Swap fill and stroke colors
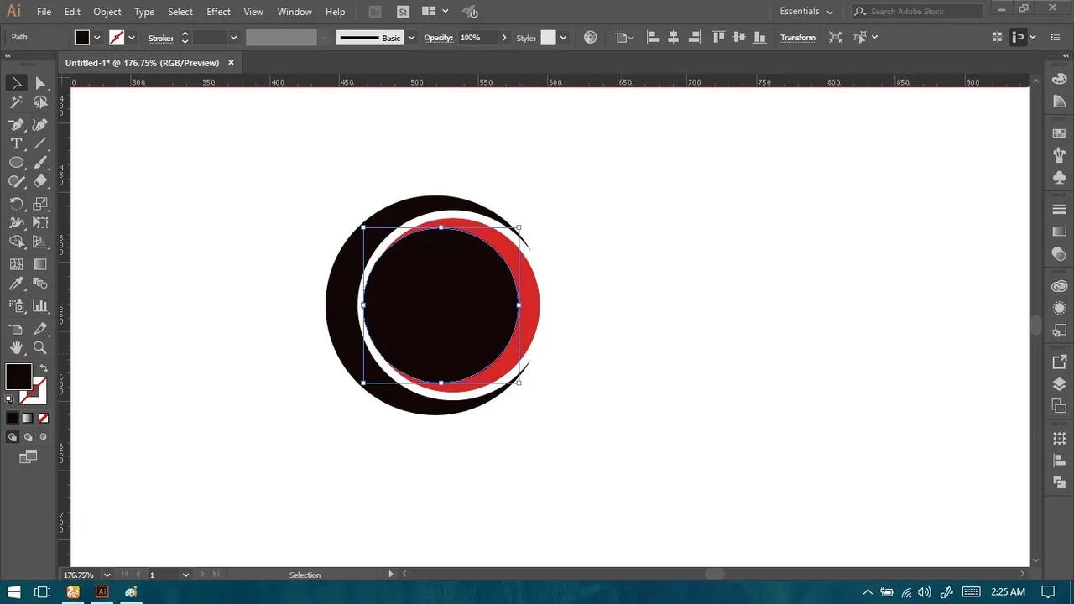Image resolution: width=1074 pixels, height=604 pixels. [44, 368]
